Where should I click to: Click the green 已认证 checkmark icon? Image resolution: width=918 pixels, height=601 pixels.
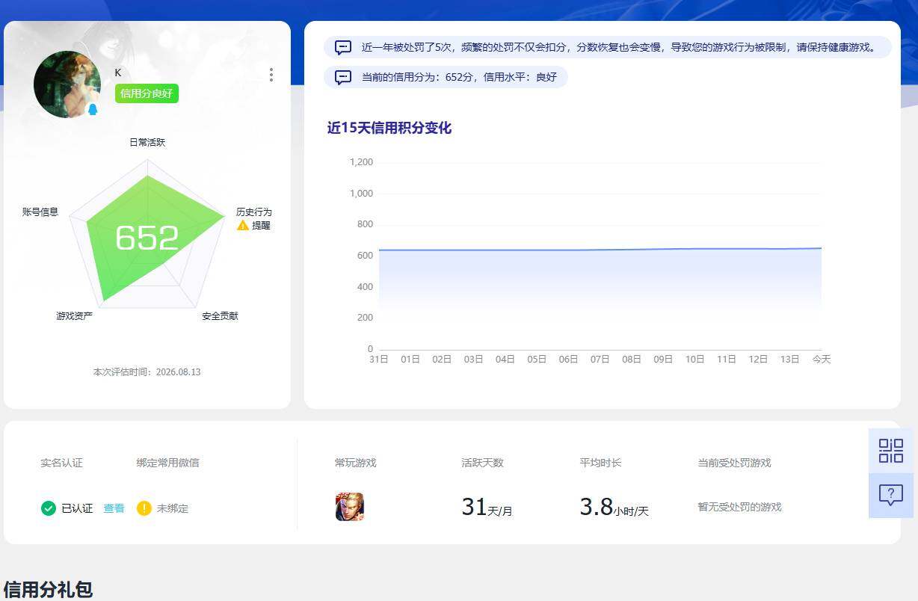tap(49, 508)
